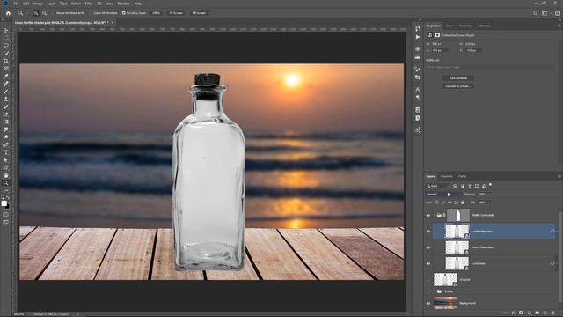Choose the Zoom Out mode icon
Image resolution: width=563 pixels, height=317 pixels.
pos(44,13)
